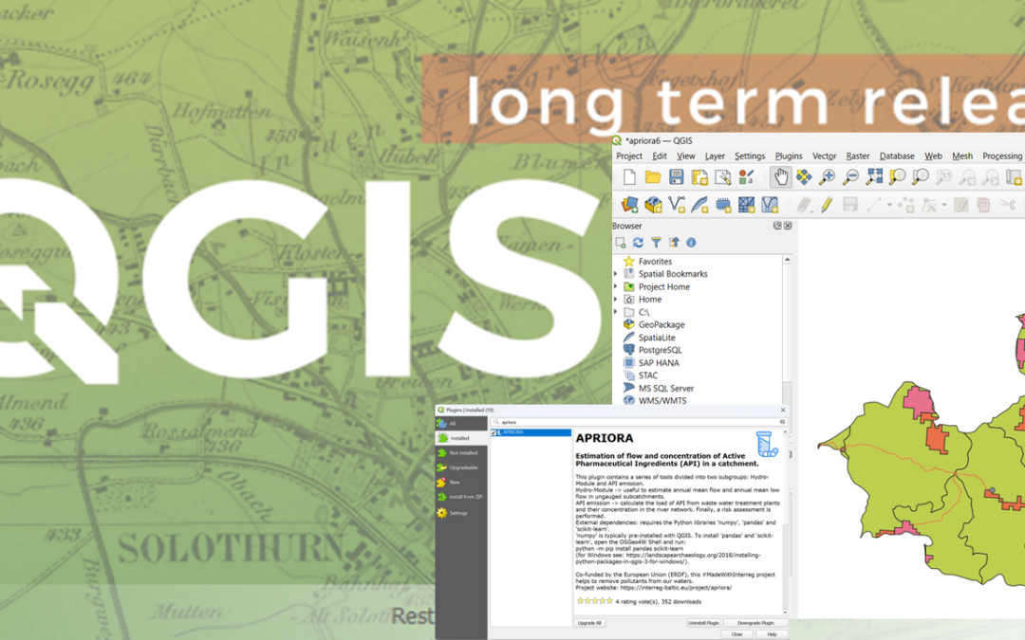1025x640 pixels.
Task: Toggle the APRIORA plugin checkbox
Action: 494,432
